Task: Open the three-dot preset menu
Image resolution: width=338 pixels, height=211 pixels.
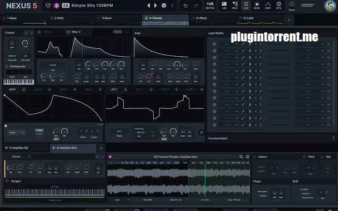Action: point(172,5)
